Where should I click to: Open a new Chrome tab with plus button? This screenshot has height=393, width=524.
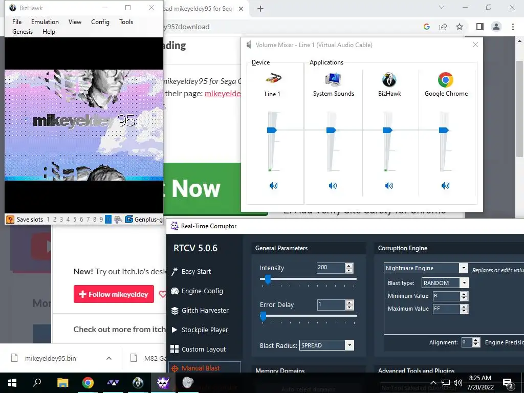260,9
